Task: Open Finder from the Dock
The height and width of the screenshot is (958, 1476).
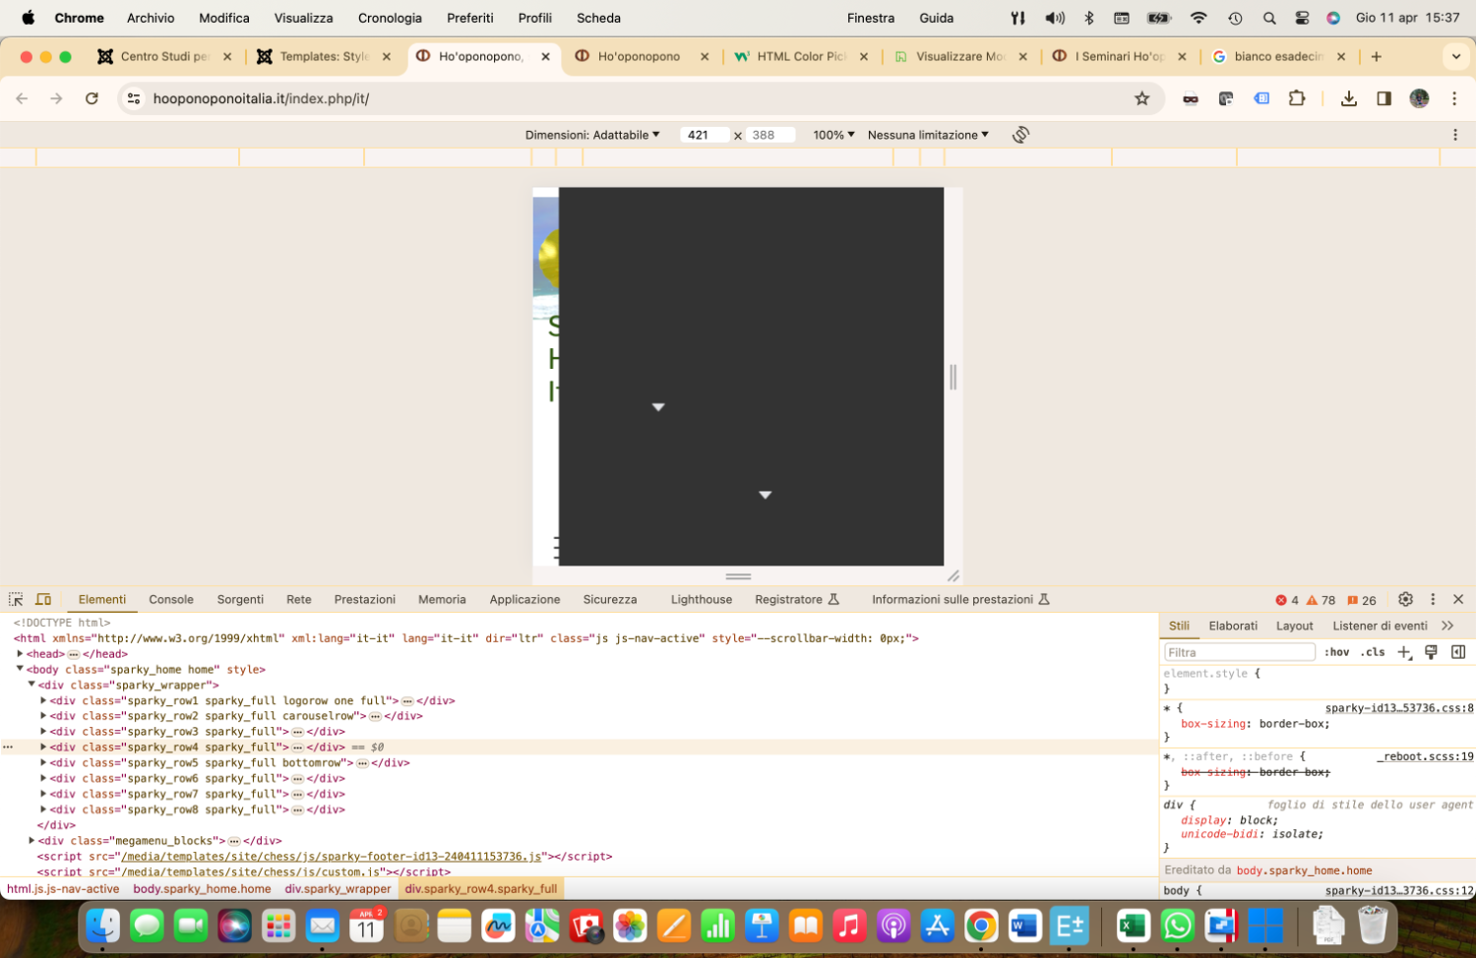Action: [x=102, y=926]
